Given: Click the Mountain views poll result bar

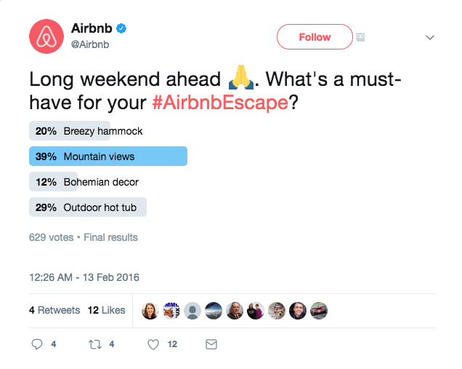Looking at the screenshot, I should click(108, 156).
